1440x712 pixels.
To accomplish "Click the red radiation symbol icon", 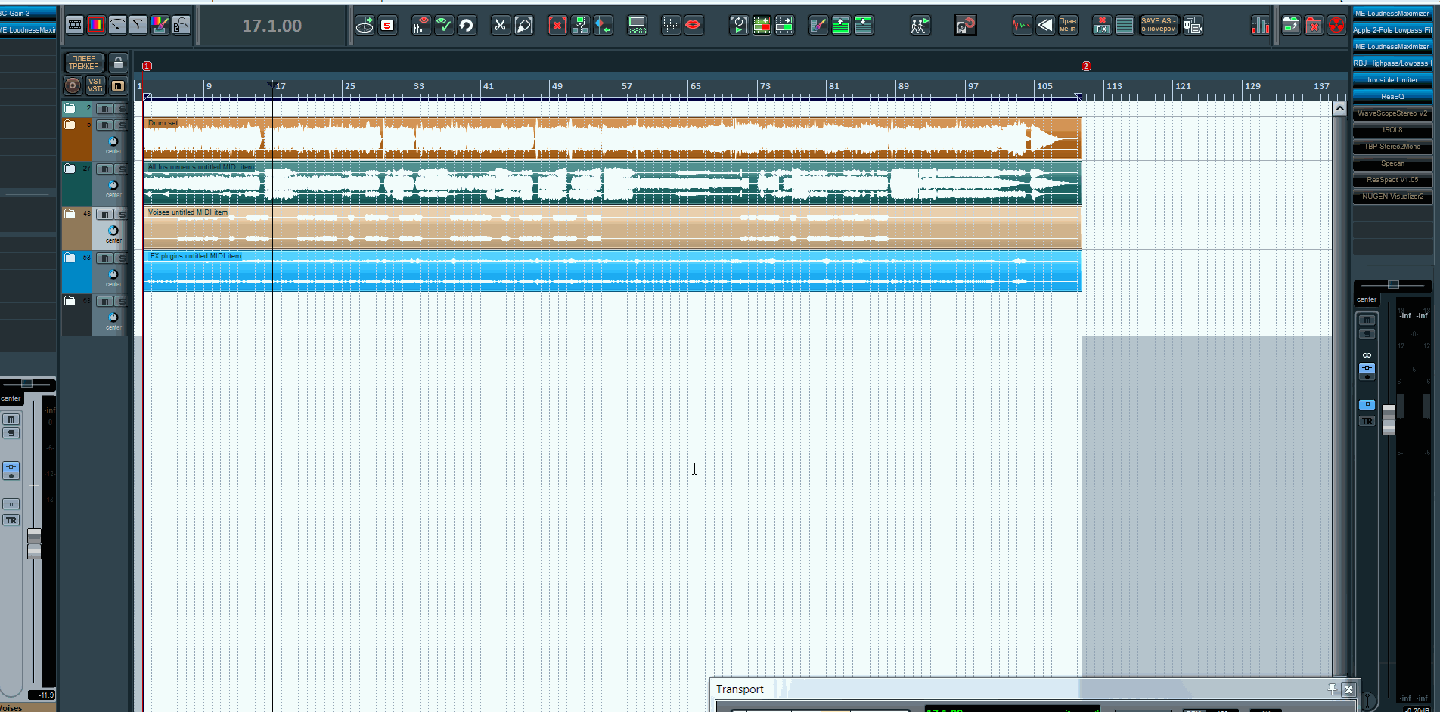I will (1336, 26).
